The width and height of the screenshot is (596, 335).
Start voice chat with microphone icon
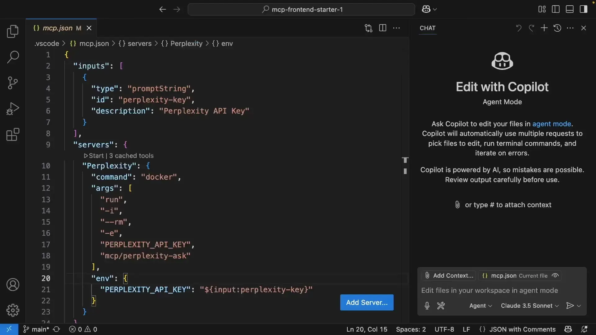tap(427, 306)
